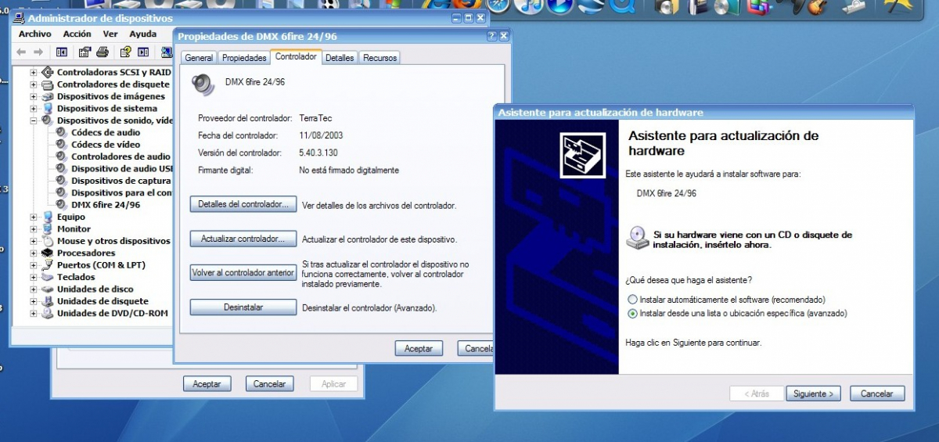Click the Unidades de DVD/CD-ROM disc icon
The image size is (939, 442).
tap(48, 313)
